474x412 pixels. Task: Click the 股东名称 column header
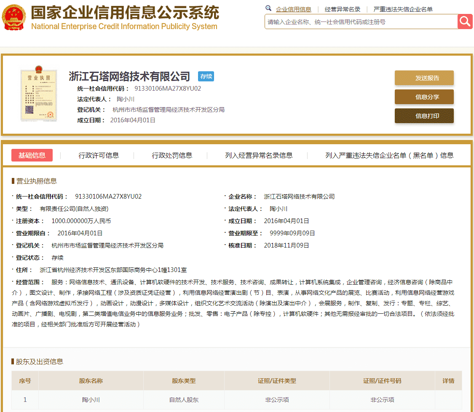pyautogui.click(x=91, y=381)
